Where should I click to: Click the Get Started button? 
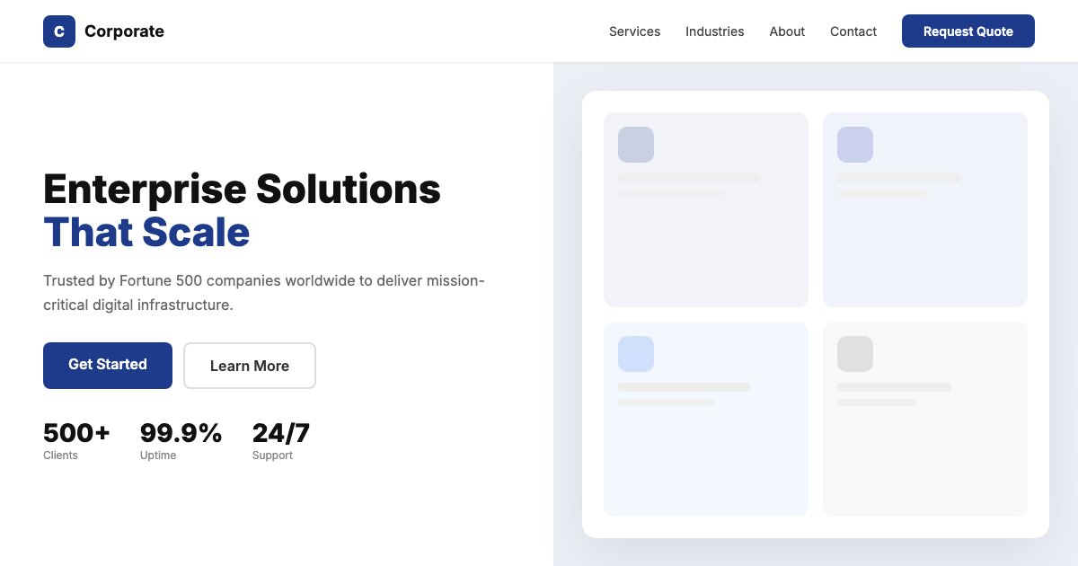[x=108, y=365]
